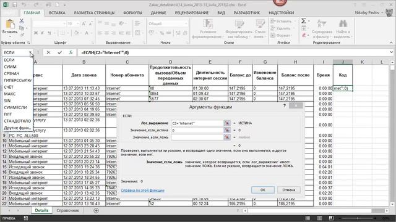Click the Save icon in quick access toolbar
This screenshot has width=396, height=222.
(x=15, y=5)
